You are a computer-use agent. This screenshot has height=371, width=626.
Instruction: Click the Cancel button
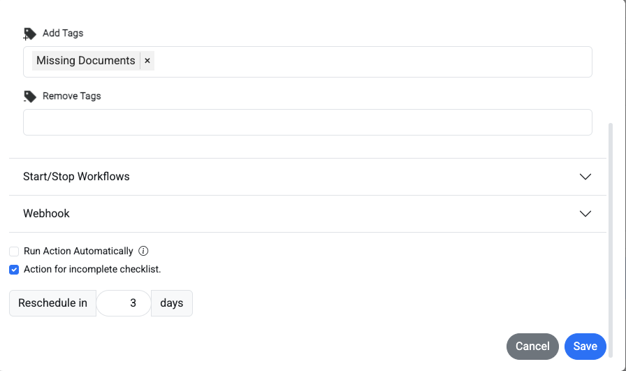click(x=532, y=347)
